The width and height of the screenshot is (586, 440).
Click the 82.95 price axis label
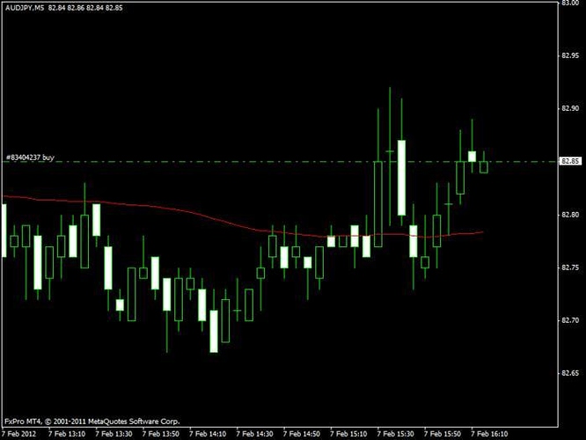coord(570,55)
